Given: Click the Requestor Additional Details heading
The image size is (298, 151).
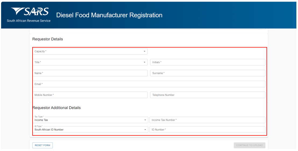Looking at the screenshot, I should pos(56,108).
